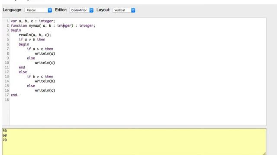This screenshot has height=155, width=277.
Task: Click 'writeln(c)' on line 10
Action: [x=45, y=63]
